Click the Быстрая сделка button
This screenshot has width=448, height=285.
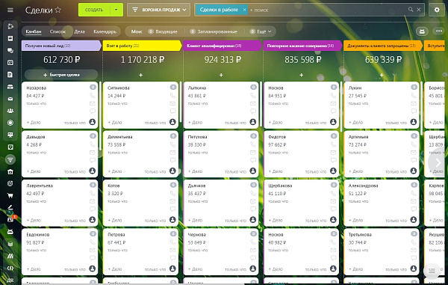point(61,75)
